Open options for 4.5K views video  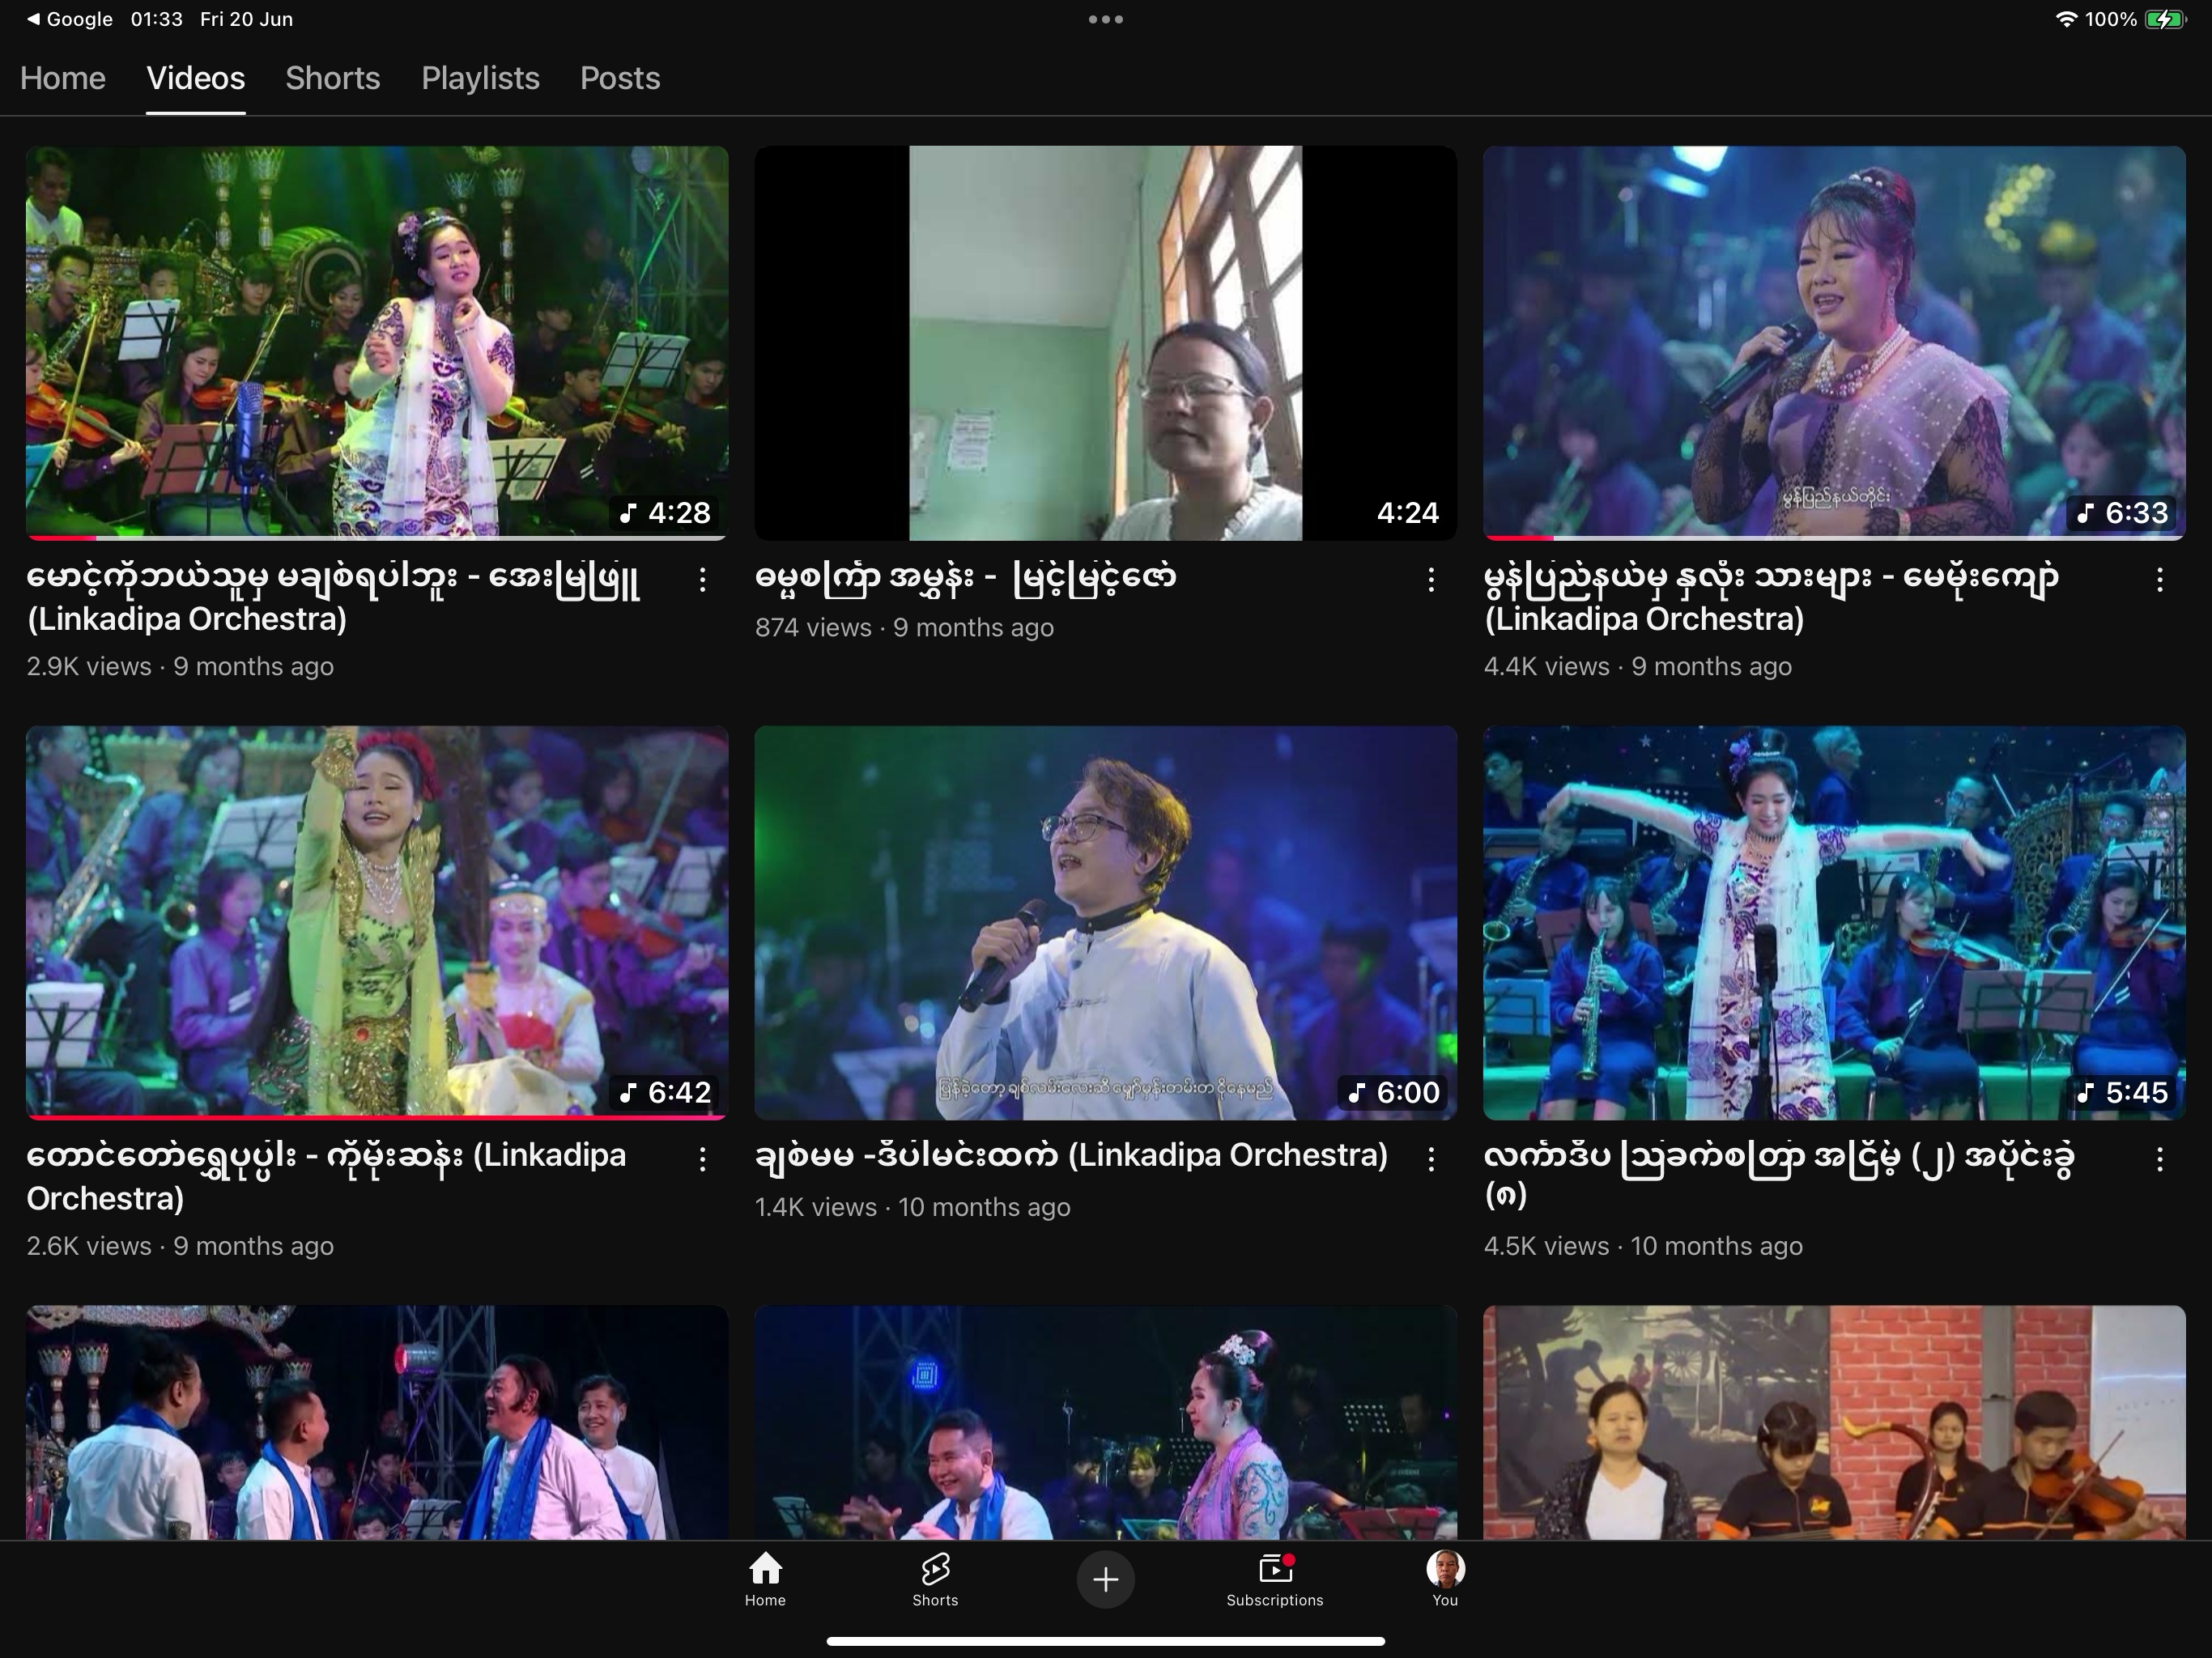click(x=2159, y=1159)
